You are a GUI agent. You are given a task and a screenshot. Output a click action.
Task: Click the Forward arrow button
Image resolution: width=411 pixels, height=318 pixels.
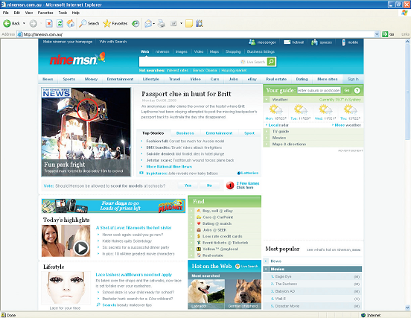(33, 24)
